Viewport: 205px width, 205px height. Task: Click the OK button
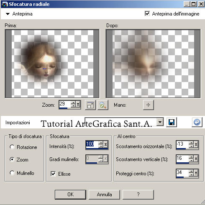[70, 195]
